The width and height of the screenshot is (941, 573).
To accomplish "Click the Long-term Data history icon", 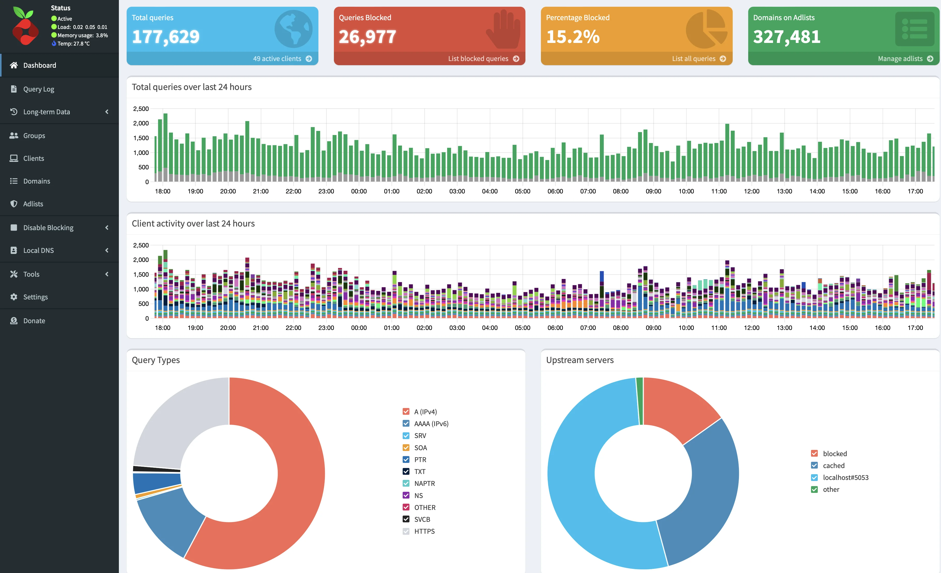I will click(x=14, y=111).
